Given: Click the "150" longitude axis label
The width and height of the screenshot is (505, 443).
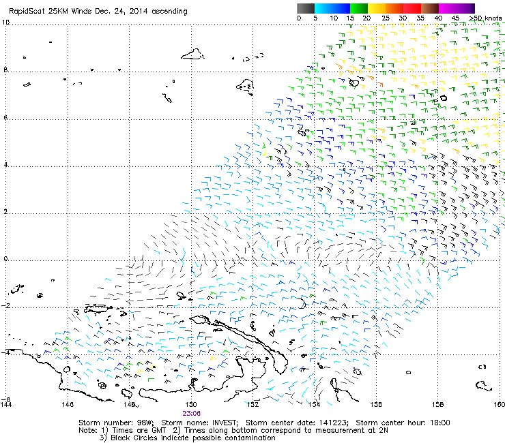Looking at the screenshot, I should click(191, 404).
